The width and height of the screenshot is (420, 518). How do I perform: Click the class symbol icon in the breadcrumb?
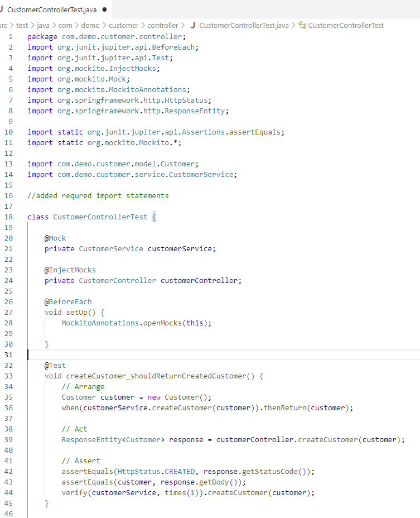[302, 26]
